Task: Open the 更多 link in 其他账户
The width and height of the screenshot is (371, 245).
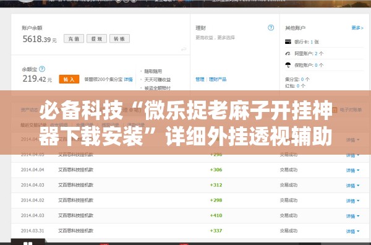Action: tap(357, 28)
